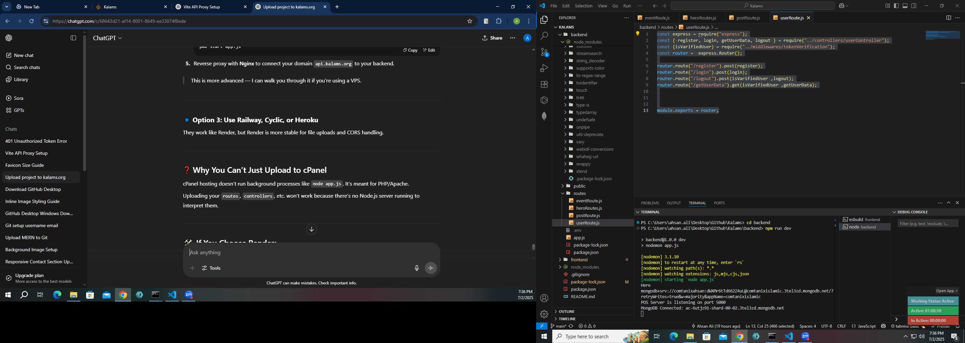Focus Chrome address bar URL
The height and width of the screenshot is (343, 965).
[119, 21]
